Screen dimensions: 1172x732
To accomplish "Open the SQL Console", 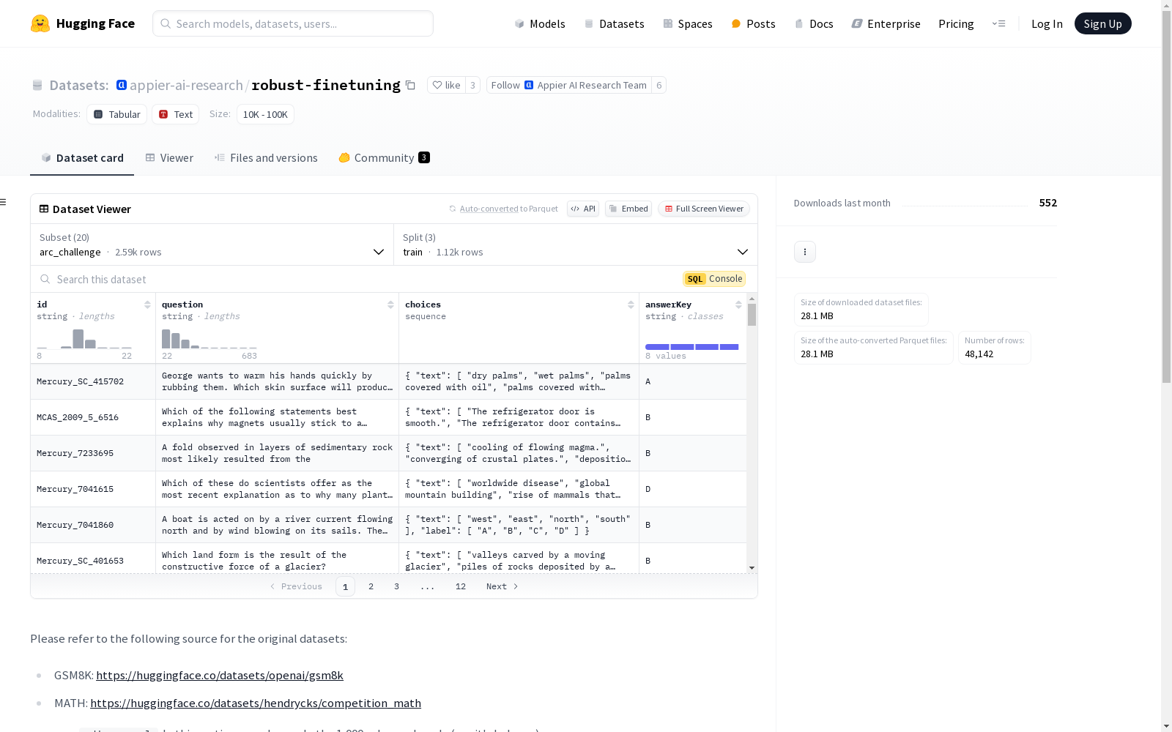I will [714, 279].
